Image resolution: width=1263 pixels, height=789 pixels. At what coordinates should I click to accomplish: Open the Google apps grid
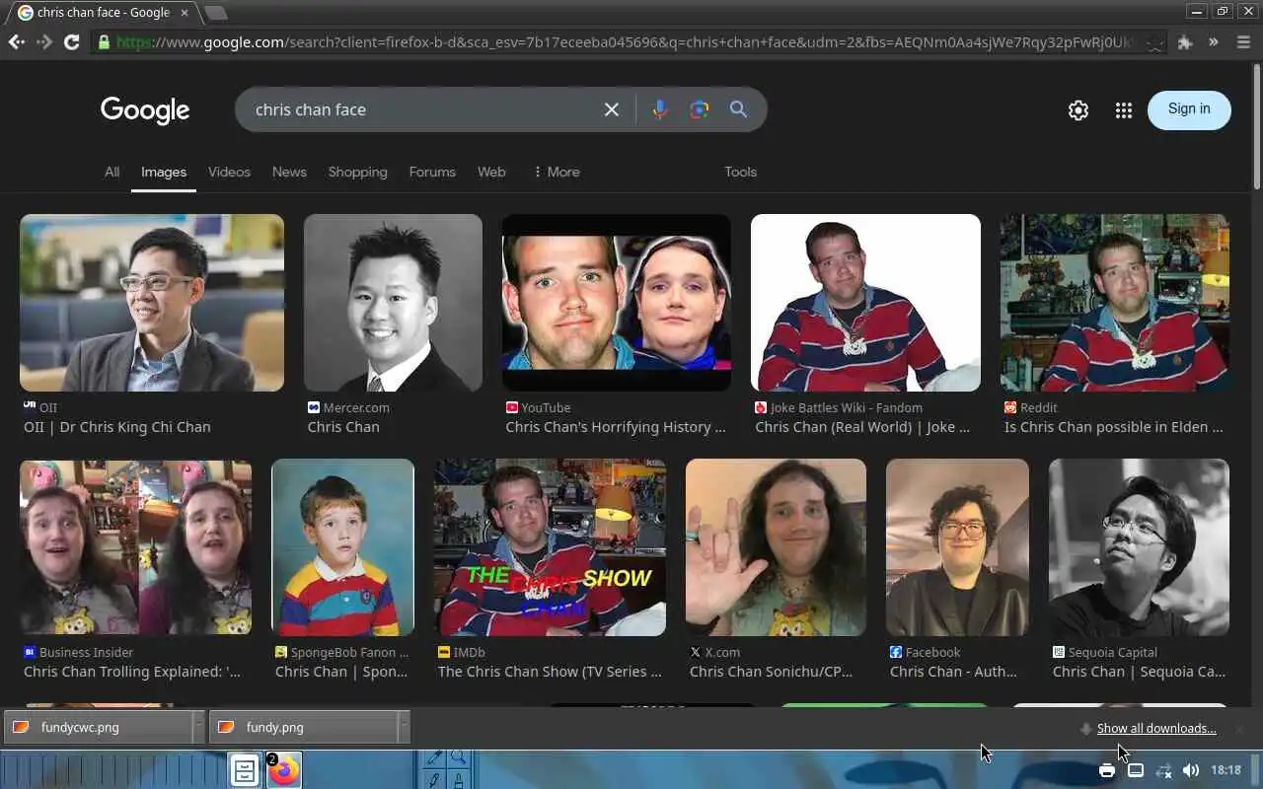coord(1124,110)
